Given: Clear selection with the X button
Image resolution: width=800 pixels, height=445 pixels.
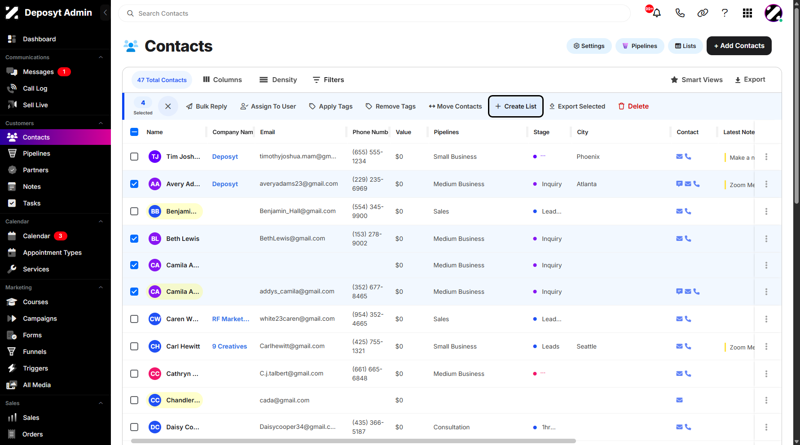Looking at the screenshot, I should pos(168,106).
